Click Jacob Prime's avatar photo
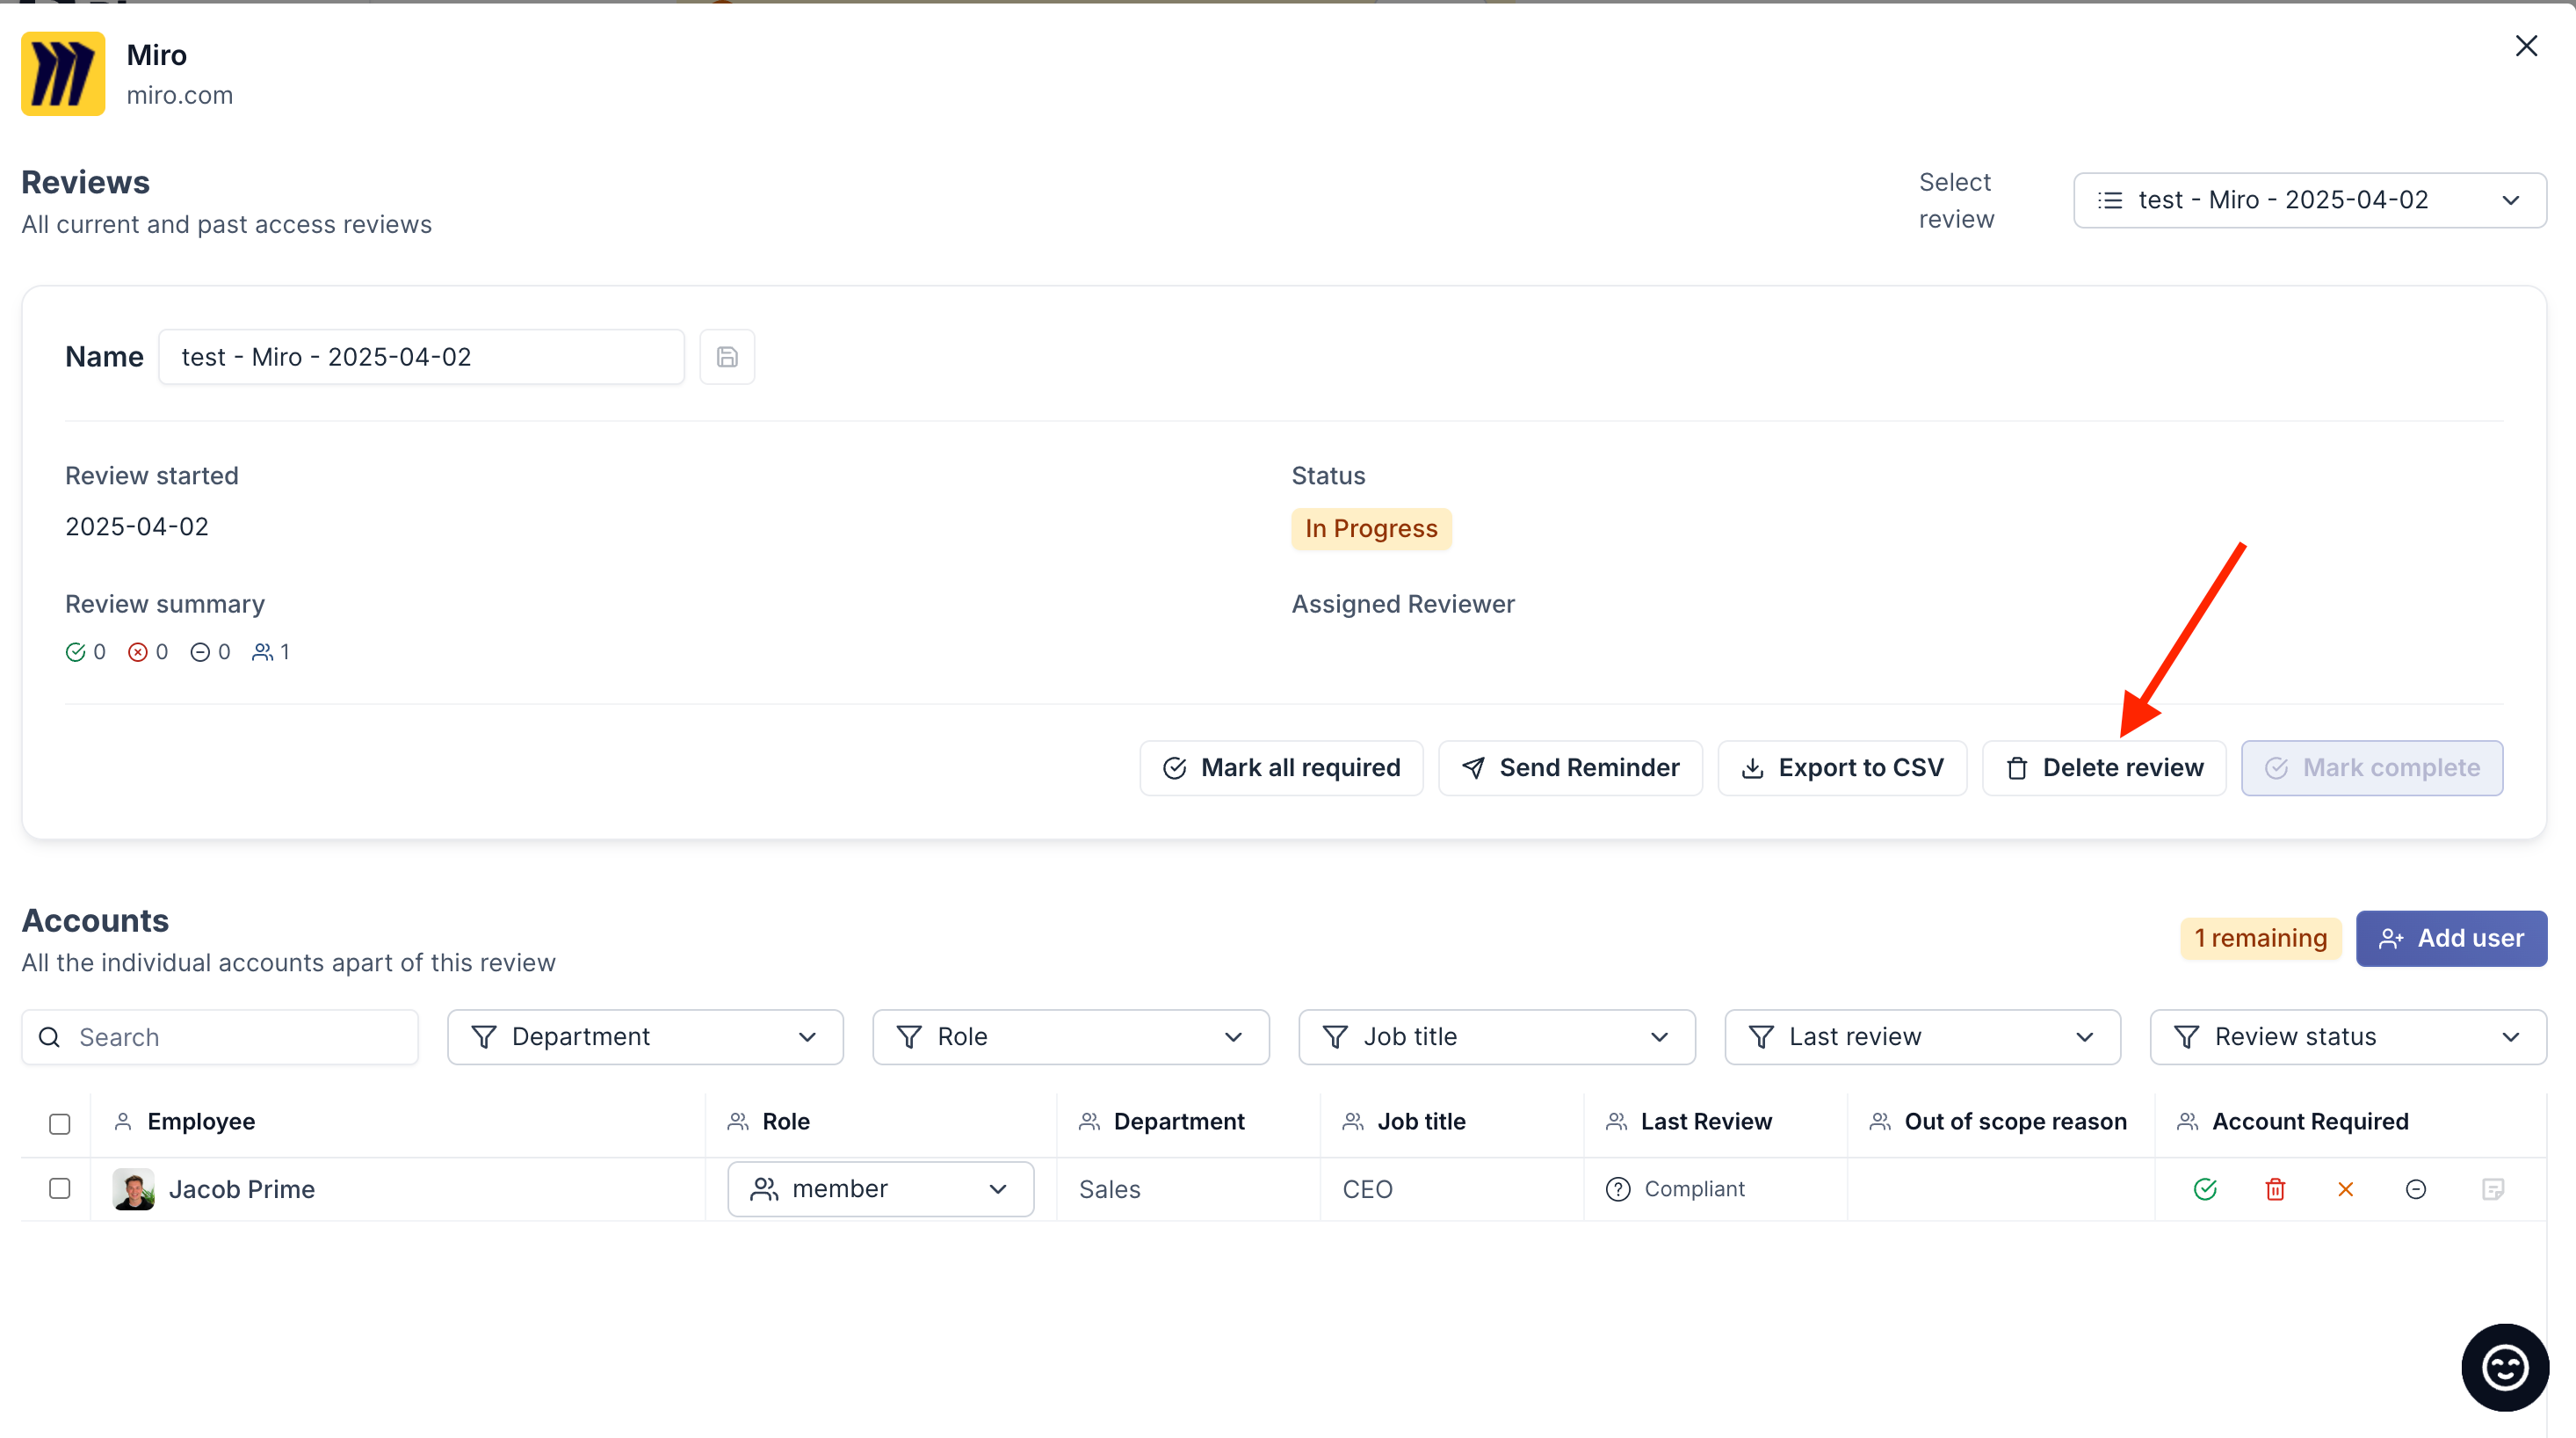 (133, 1189)
